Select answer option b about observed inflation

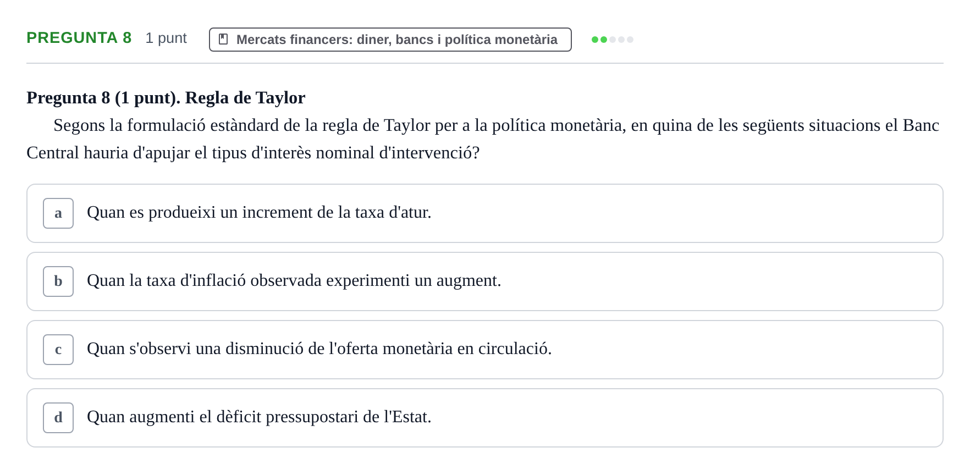pyautogui.click(x=484, y=281)
